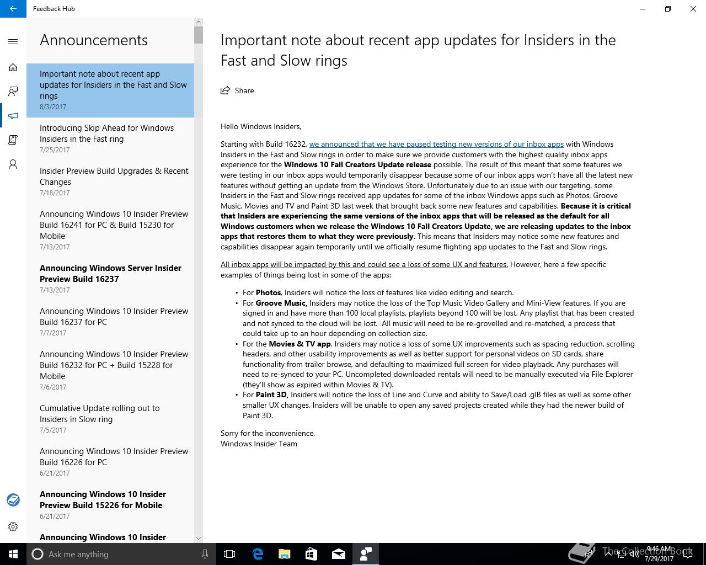Open the hamburger navigation menu
The height and width of the screenshot is (565, 706).
(13, 42)
